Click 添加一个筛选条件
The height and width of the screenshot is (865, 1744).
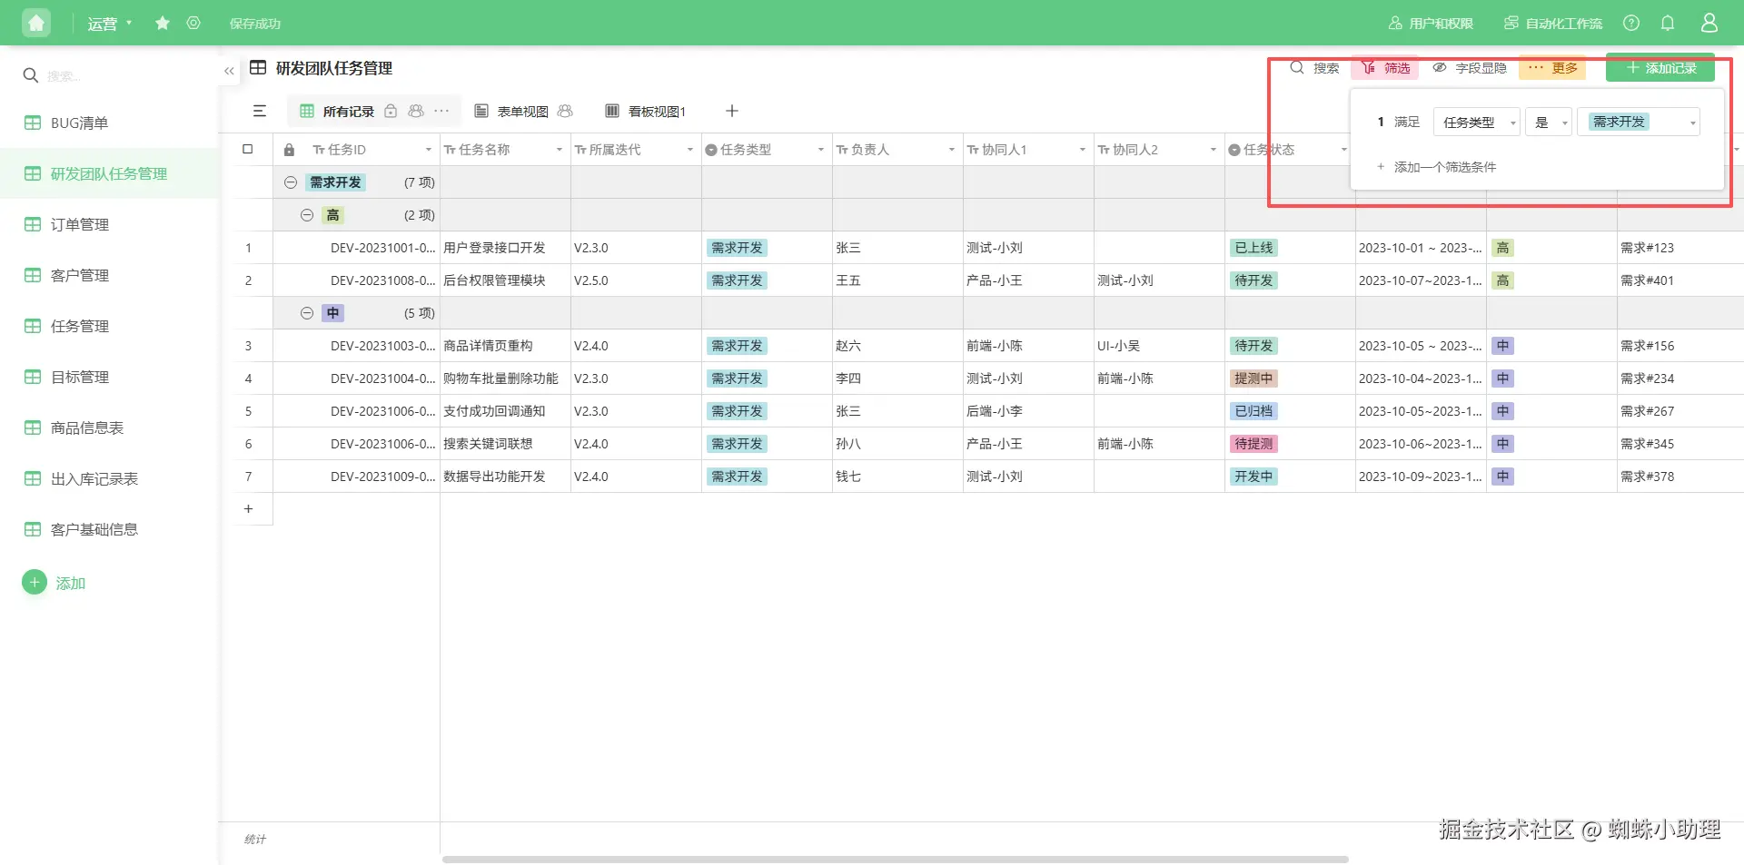(x=1436, y=167)
